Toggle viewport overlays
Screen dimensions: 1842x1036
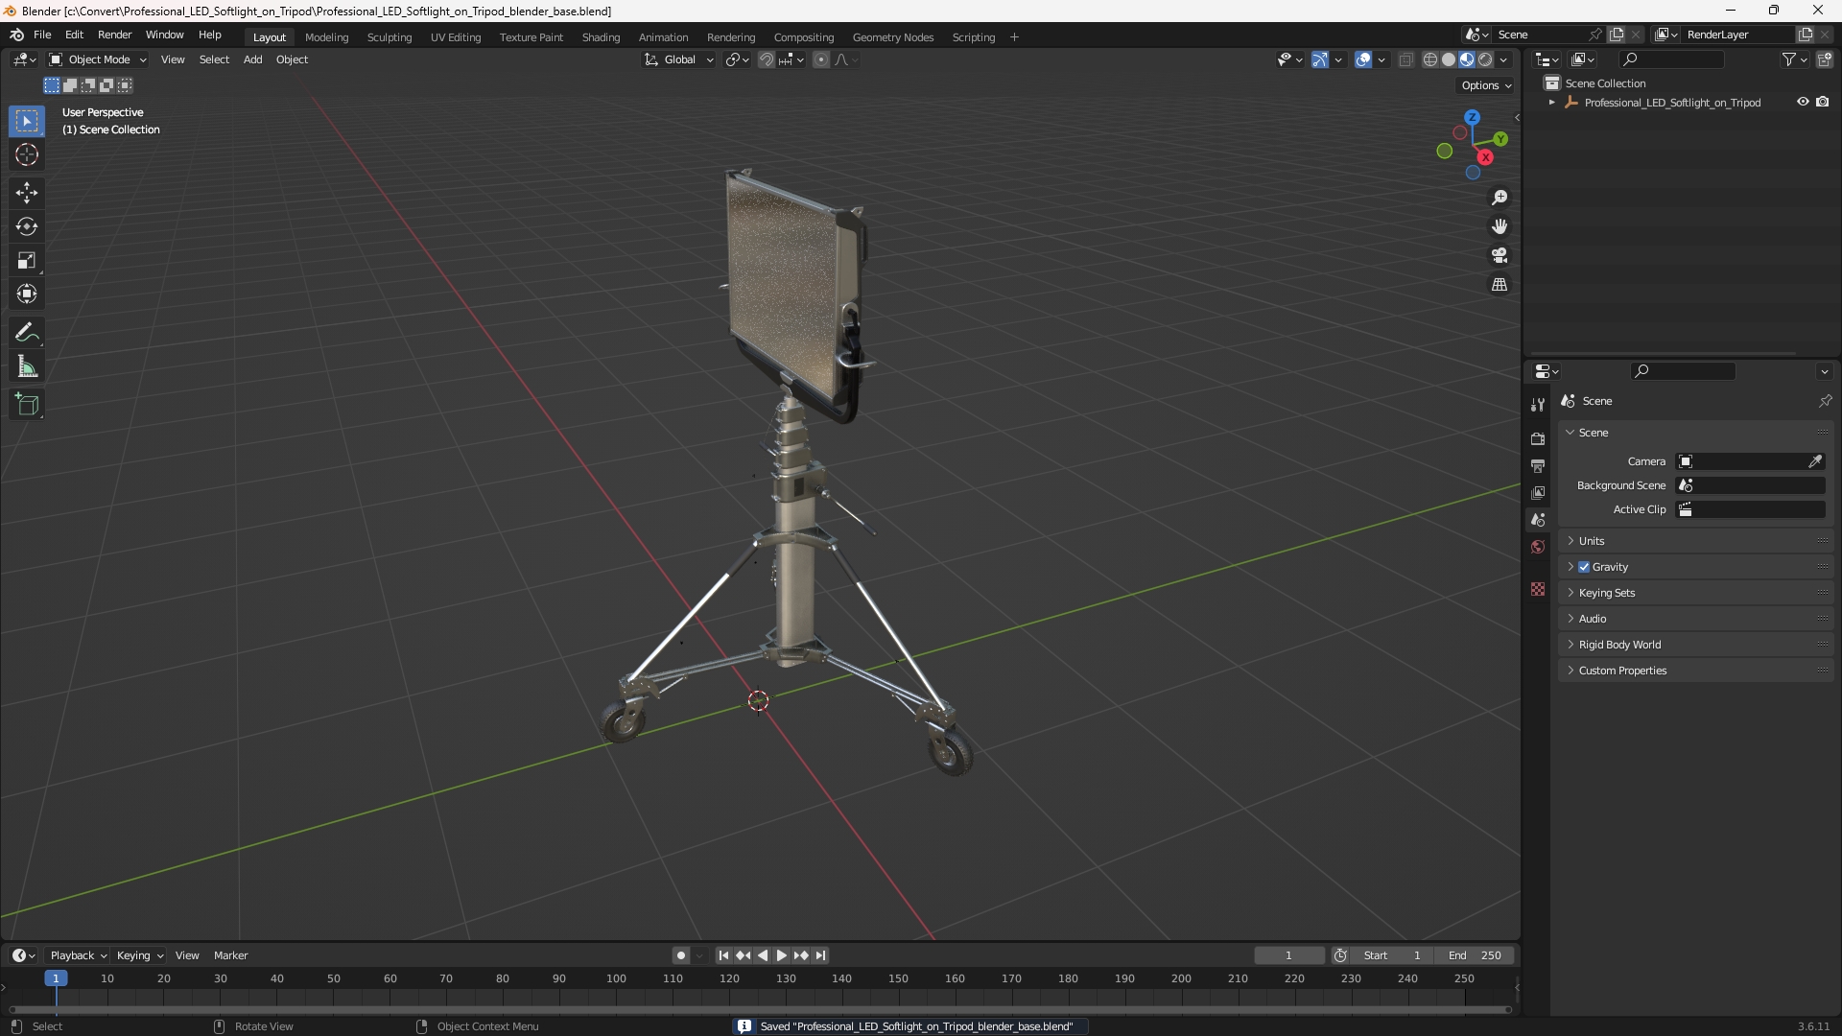coord(1363,59)
